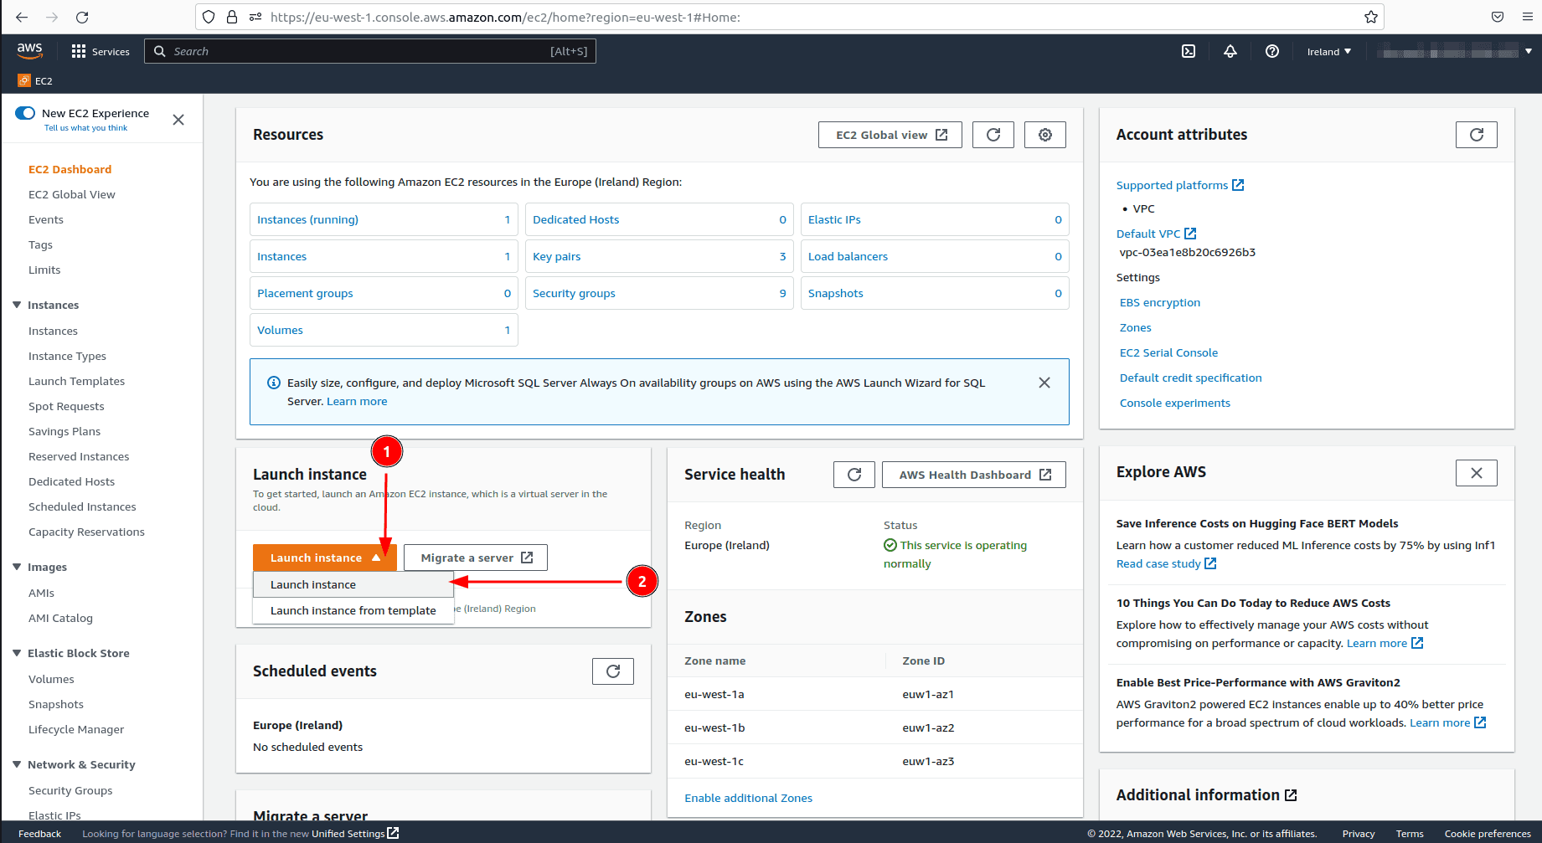Open Spot Requests in the sidebar
Viewport: 1542px width, 843px height.
click(x=66, y=406)
